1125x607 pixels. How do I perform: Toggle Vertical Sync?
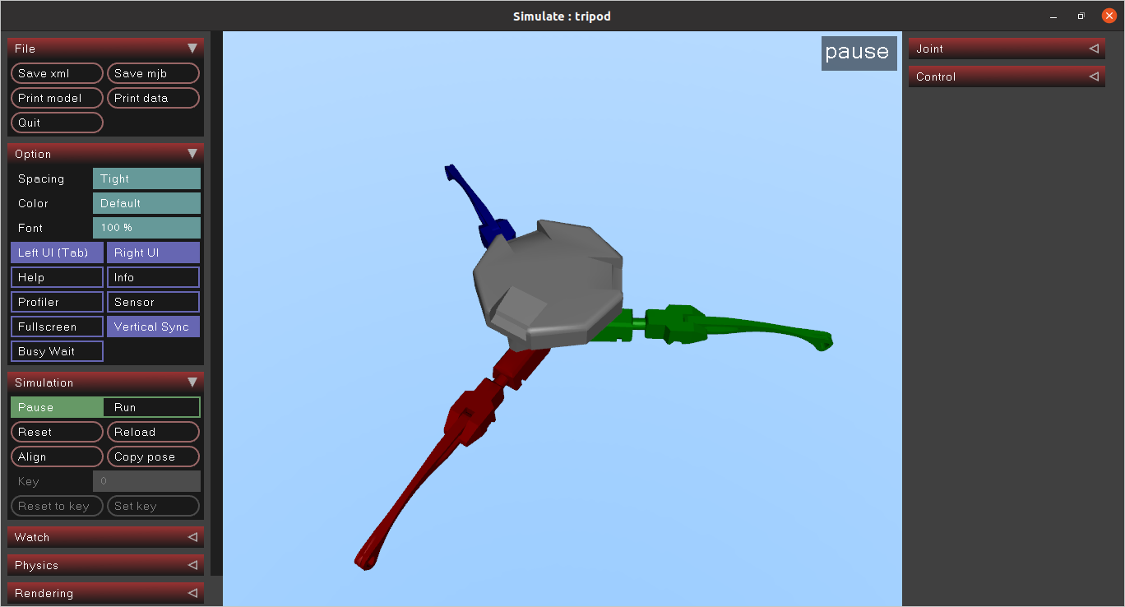click(153, 327)
